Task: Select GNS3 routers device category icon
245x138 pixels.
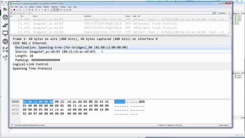Action: tap(5, 17)
